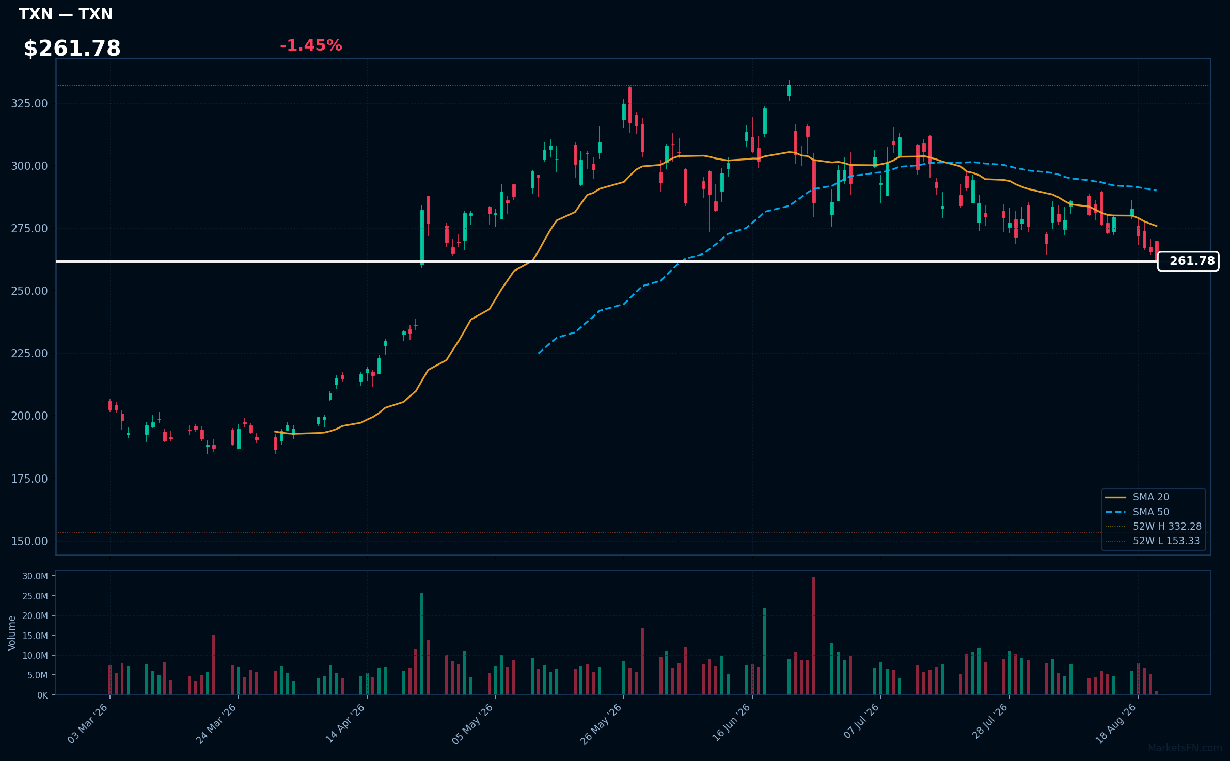
Task: Click the tallest red volume bar near 30M
Action: pyautogui.click(x=814, y=636)
